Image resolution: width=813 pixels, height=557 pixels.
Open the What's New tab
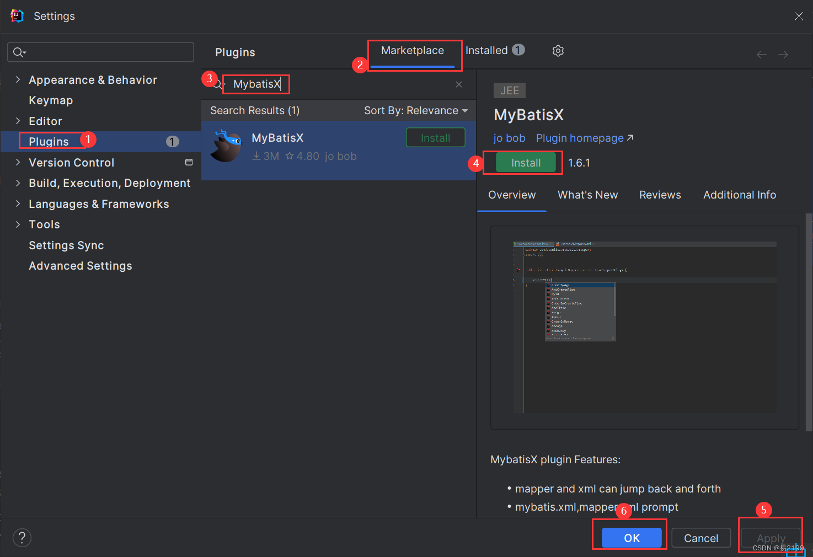[587, 195]
